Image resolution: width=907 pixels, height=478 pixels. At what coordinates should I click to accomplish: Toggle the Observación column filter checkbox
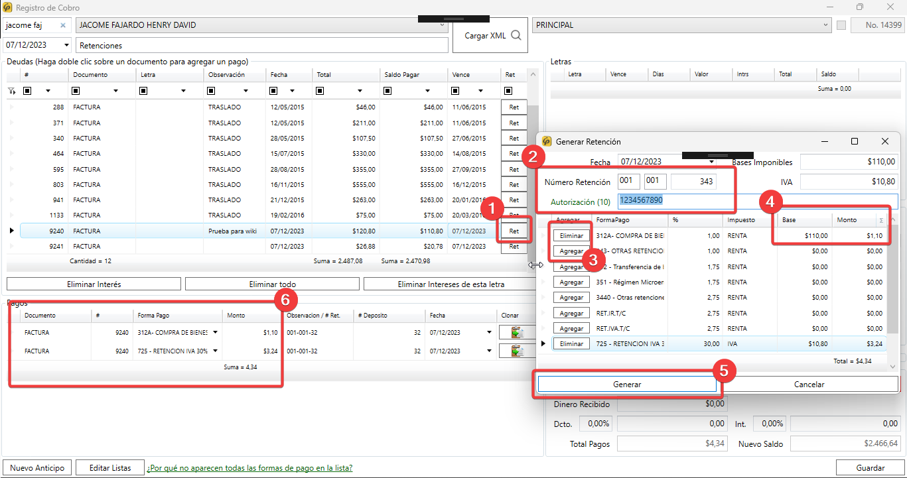pos(212,91)
